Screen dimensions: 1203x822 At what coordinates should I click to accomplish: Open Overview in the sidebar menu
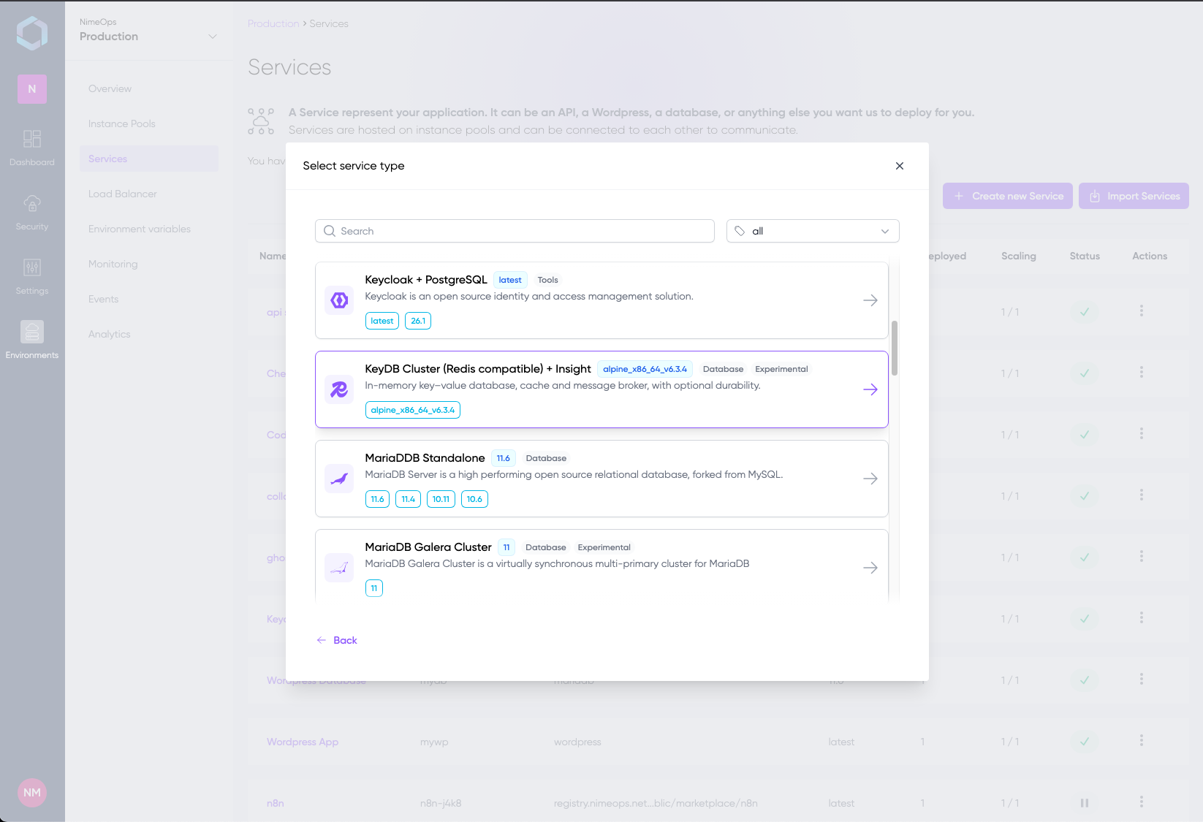pyautogui.click(x=149, y=88)
